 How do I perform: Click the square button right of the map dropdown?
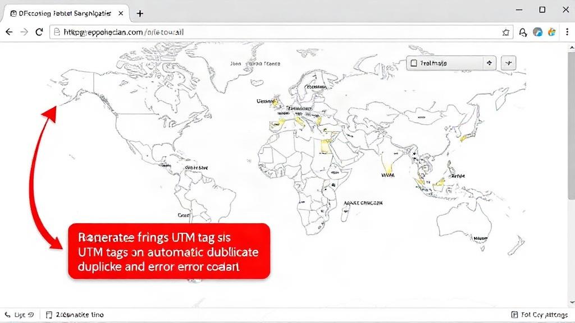tap(508, 63)
